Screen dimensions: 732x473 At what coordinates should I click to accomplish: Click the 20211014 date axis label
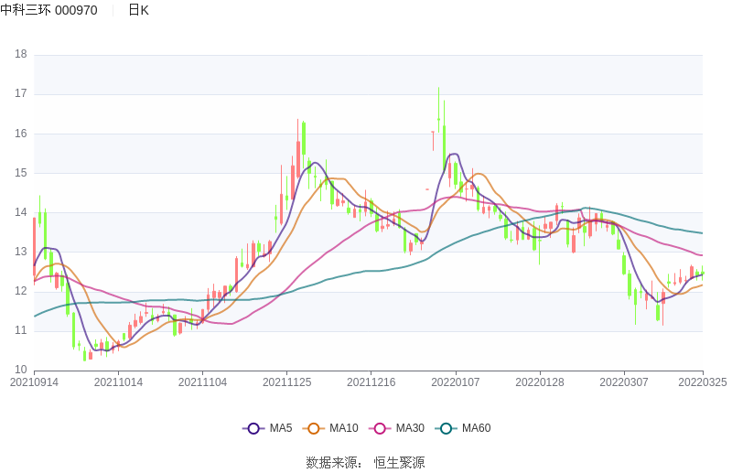coord(118,382)
